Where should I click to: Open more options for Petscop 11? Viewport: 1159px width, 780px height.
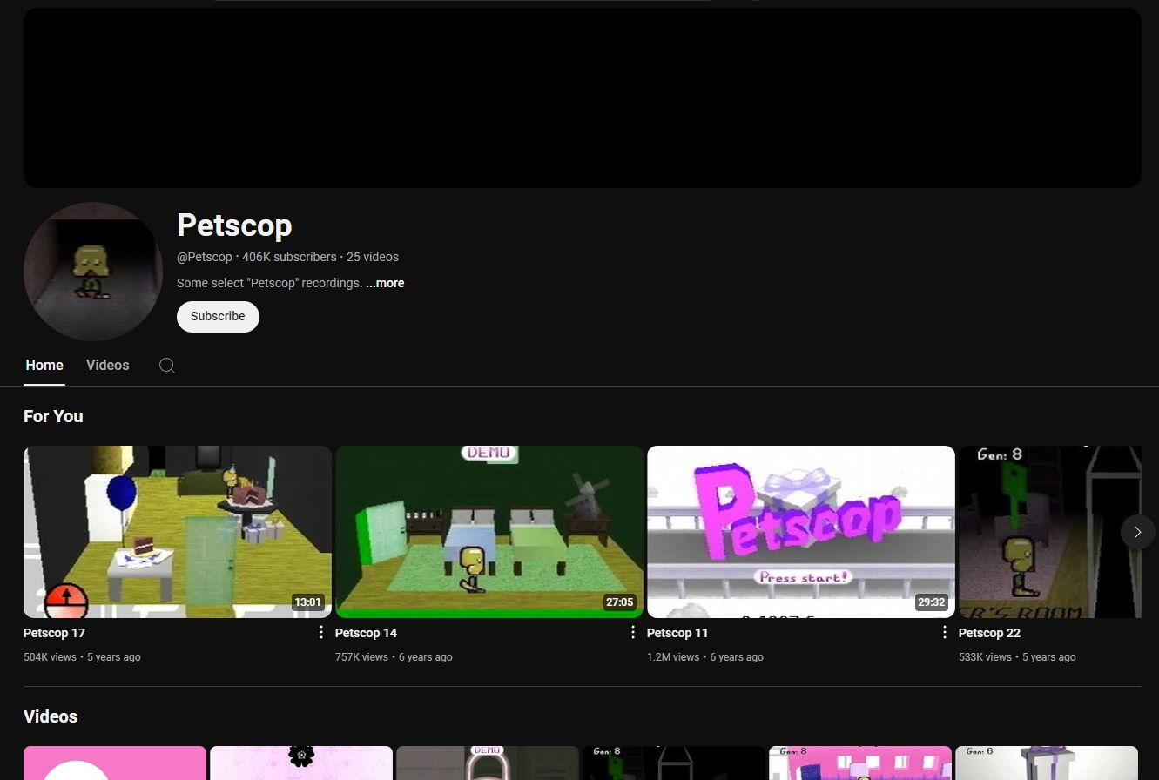944,632
